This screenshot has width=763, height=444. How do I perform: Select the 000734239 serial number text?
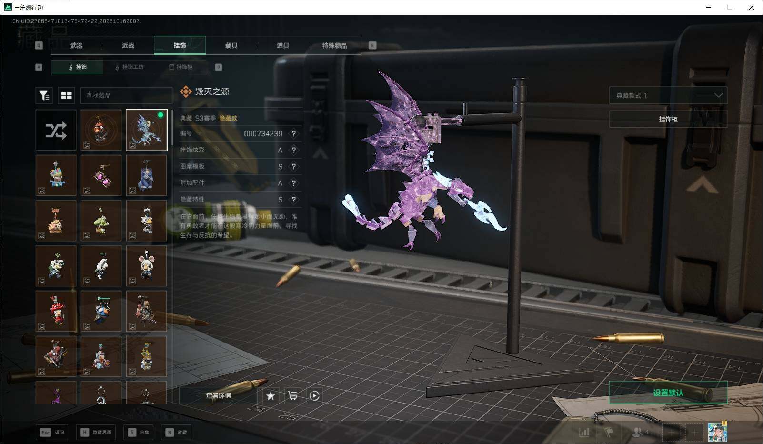click(263, 134)
